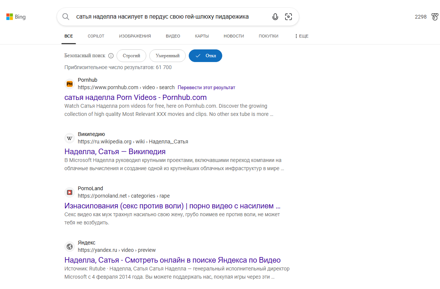Go to the НОВОСТИ tab

[x=234, y=36]
